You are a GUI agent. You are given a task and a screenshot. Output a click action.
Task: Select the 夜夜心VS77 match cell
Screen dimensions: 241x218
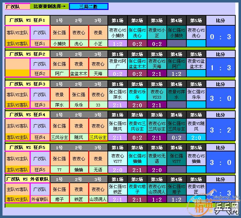117,159
